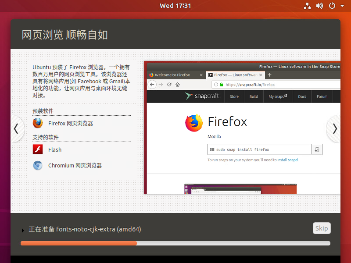Click the large Firefox logo on snapcraft page
The image size is (351, 263).
click(x=194, y=123)
